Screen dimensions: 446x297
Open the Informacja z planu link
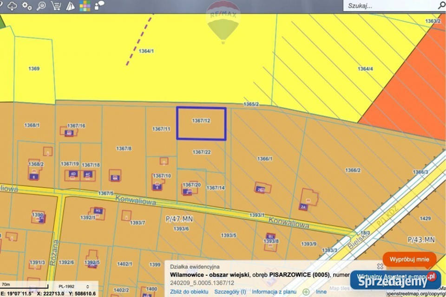[x=274, y=292]
